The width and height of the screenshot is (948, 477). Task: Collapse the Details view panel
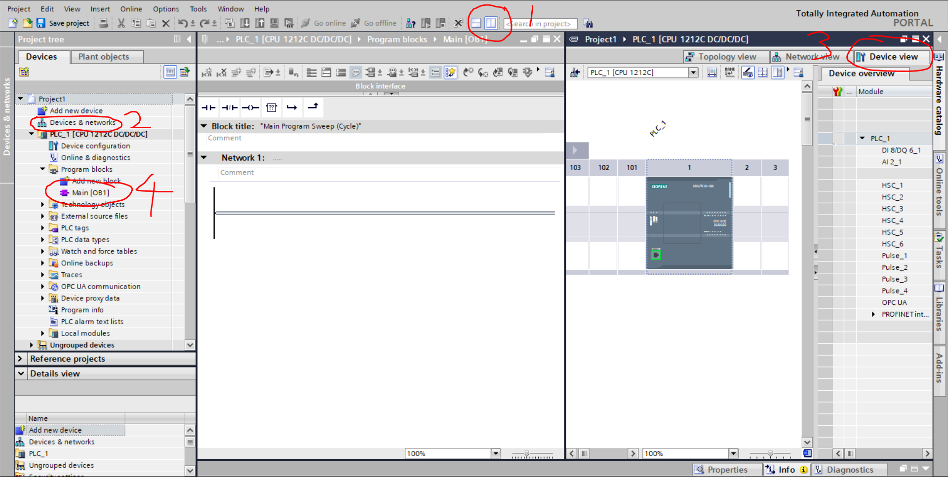(21, 373)
